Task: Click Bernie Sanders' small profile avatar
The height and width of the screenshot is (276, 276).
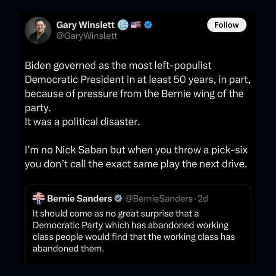Action: point(39,198)
